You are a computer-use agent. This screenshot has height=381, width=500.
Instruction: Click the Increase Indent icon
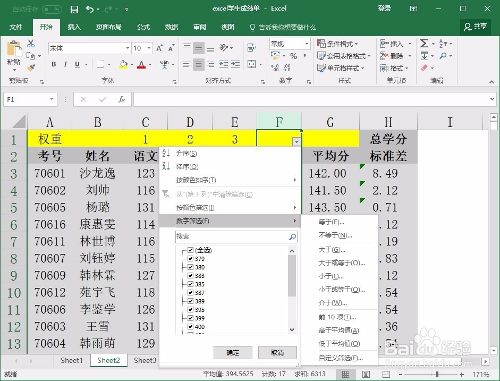click(x=235, y=64)
